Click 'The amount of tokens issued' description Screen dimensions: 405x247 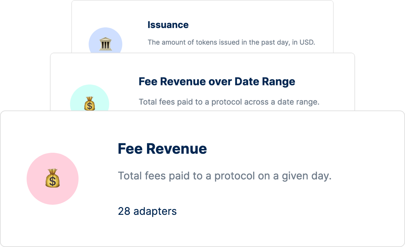[x=231, y=42]
